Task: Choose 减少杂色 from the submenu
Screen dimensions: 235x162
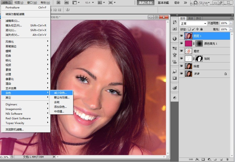Action: [60, 93]
